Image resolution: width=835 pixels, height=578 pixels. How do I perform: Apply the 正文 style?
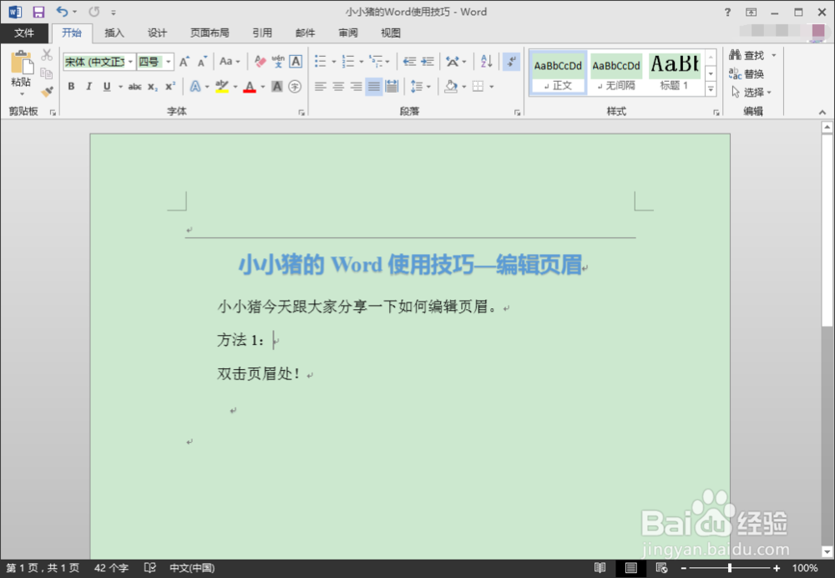pos(558,74)
